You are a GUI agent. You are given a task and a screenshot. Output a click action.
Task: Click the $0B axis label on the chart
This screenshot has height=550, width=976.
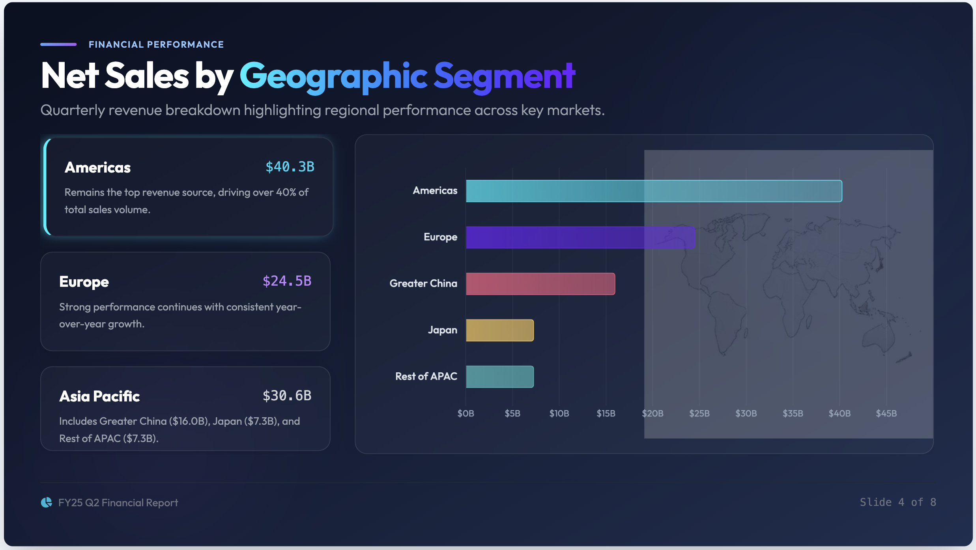[x=466, y=413]
